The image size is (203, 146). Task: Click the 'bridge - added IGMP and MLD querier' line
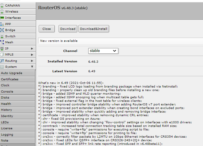[80, 93]
